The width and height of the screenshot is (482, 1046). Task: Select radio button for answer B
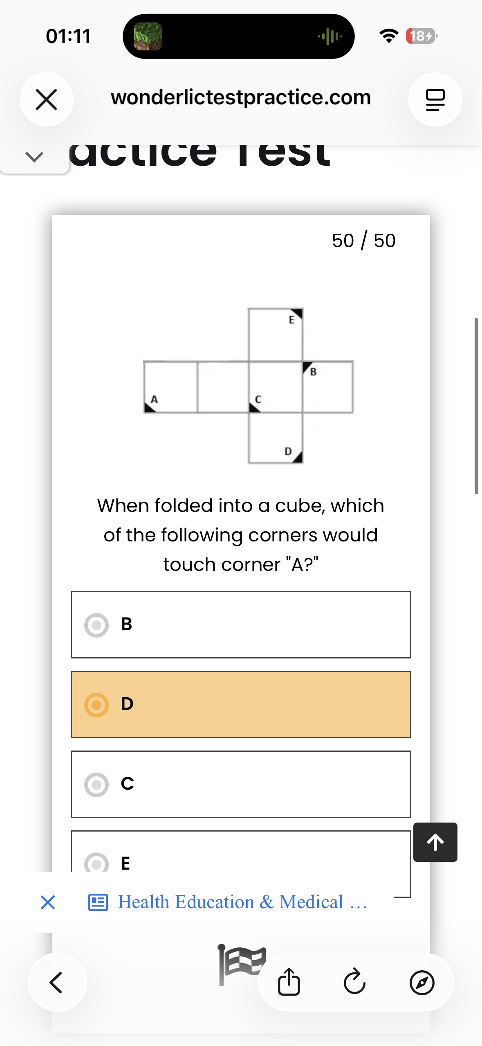point(96,625)
